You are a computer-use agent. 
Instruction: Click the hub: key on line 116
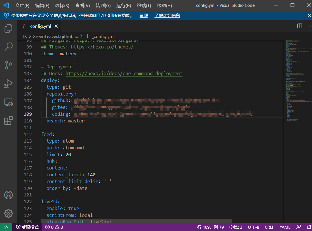pos(51,161)
